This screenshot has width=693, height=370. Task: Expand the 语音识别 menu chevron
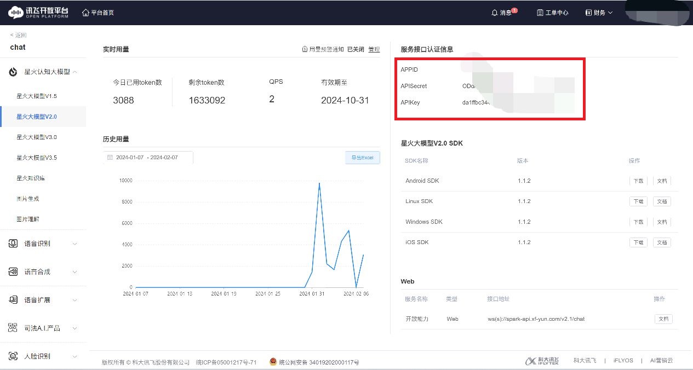[75, 244]
